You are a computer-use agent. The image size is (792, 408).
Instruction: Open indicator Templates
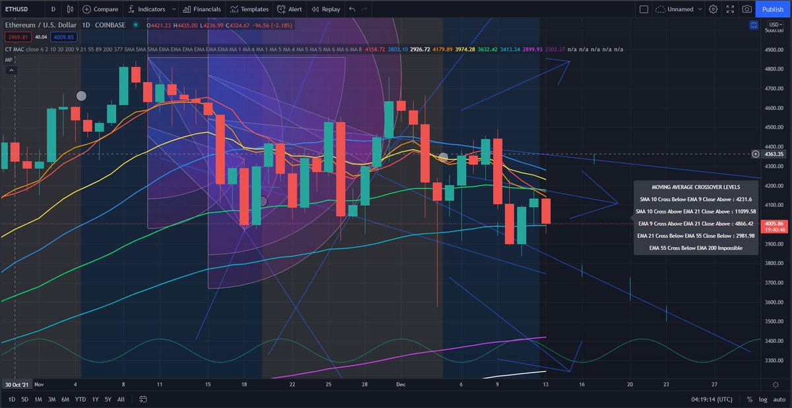click(249, 9)
